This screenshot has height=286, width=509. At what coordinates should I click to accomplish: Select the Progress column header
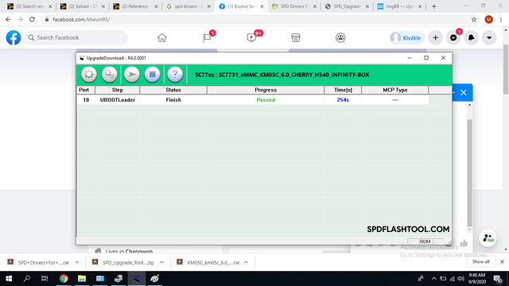click(x=266, y=90)
